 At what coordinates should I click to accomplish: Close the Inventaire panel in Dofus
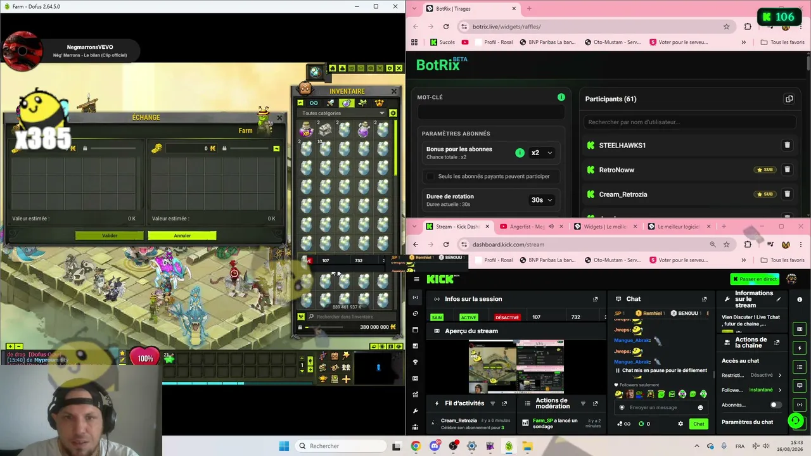tap(393, 91)
